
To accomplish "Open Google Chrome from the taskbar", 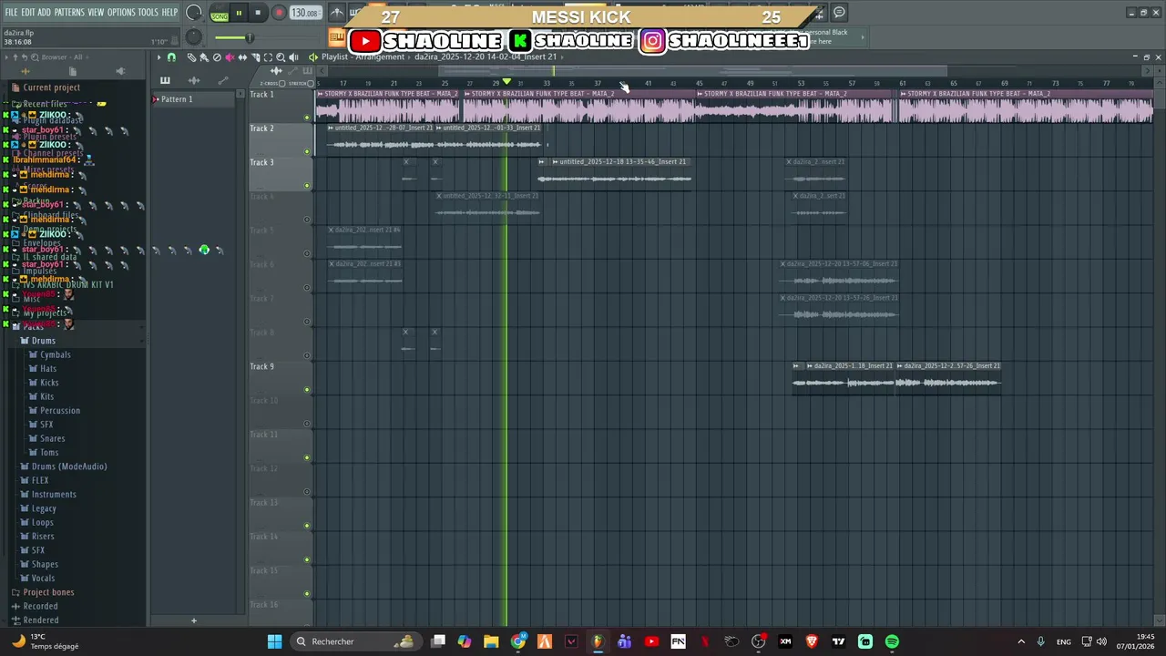I will coord(518,641).
